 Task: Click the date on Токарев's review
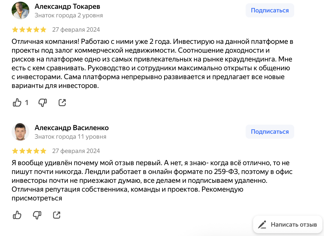76,30
